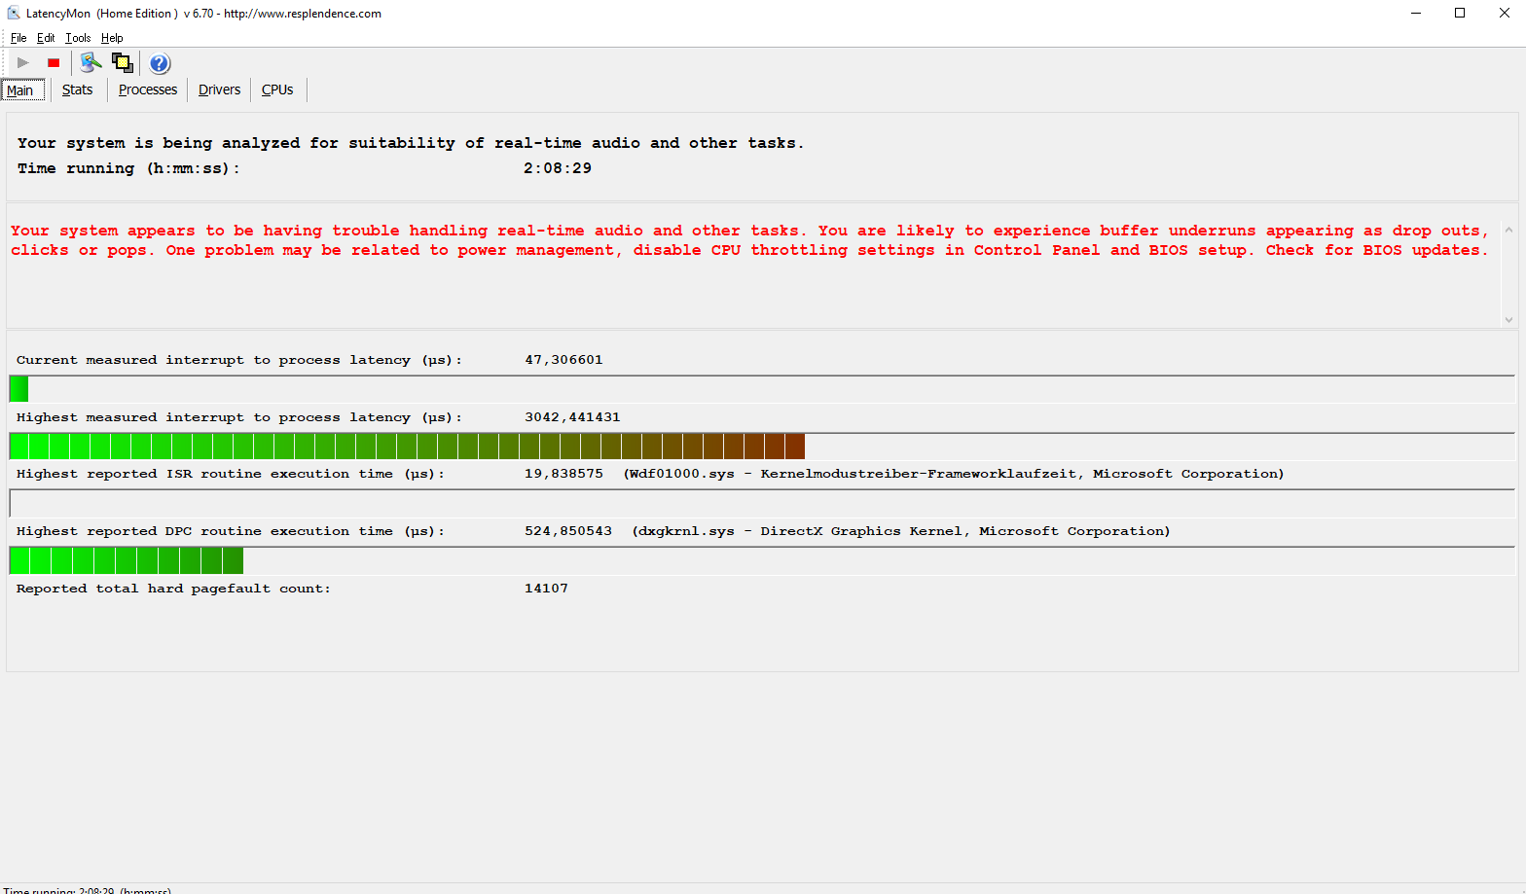
Task: Switch to the Stats tab
Action: point(78,89)
